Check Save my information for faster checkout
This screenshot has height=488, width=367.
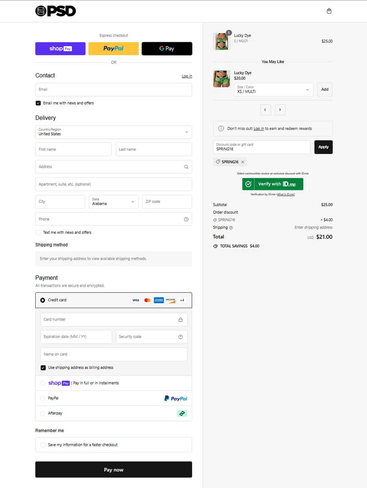pyautogui.click(x=43, y=445)
